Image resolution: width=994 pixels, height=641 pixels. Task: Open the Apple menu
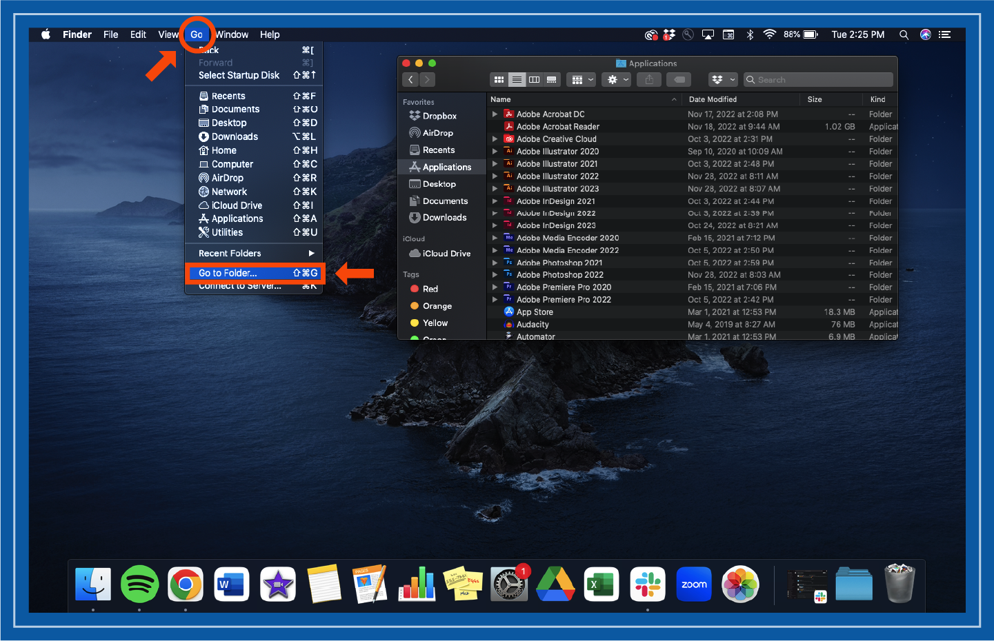click(x=46, y=34)
